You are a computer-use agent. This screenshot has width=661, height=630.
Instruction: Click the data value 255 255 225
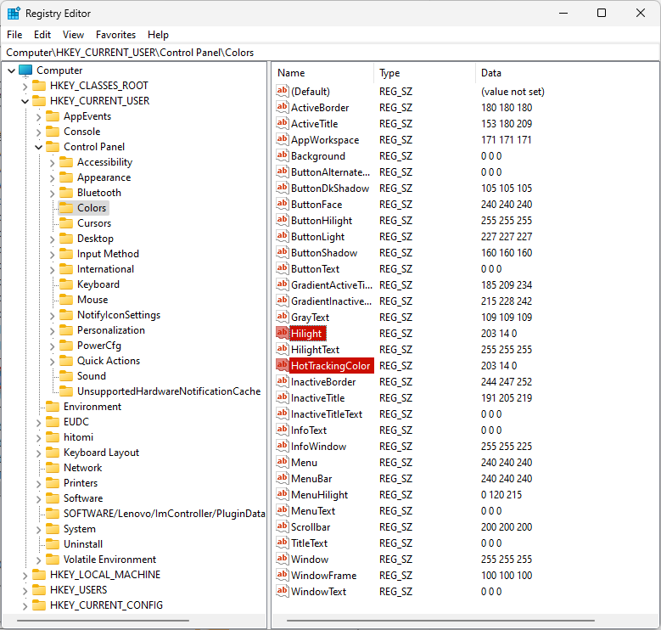[507, 446]
